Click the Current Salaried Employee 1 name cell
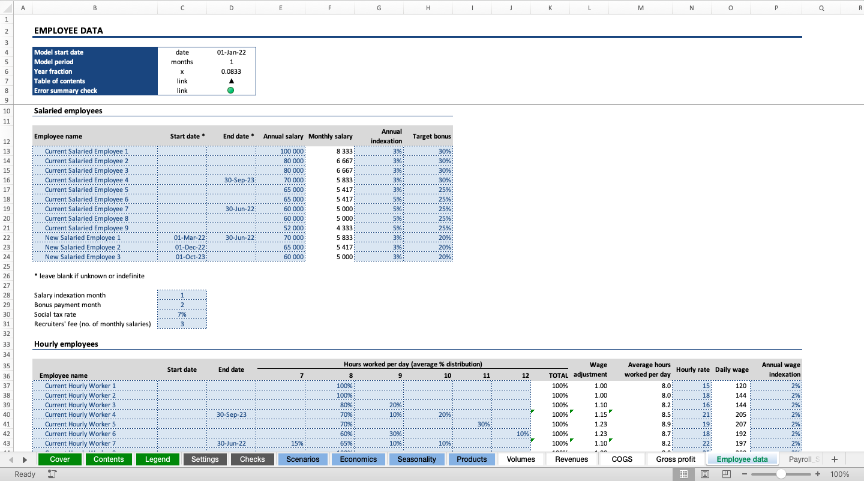 point(95,151)
